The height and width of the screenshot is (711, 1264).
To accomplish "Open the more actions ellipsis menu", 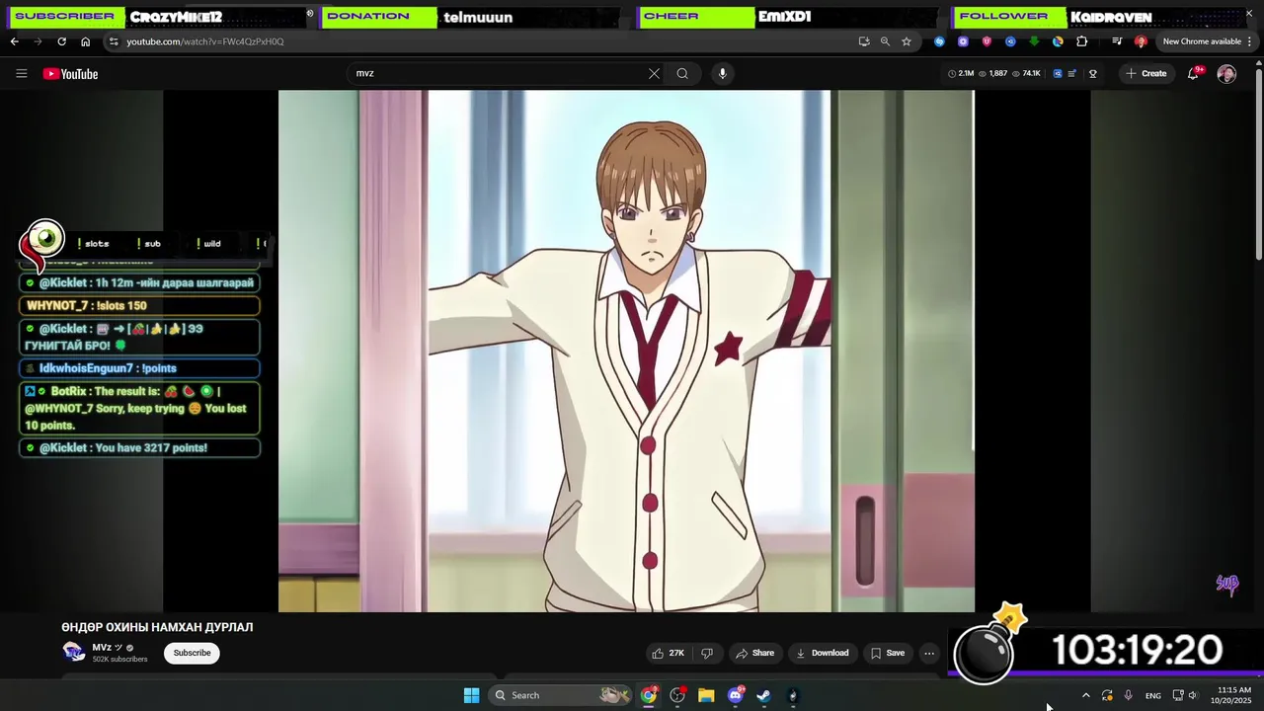I will tap(928, 653).
